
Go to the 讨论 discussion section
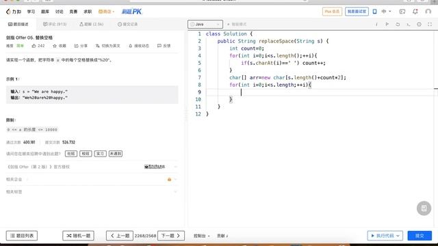click(x=60, y=12)
